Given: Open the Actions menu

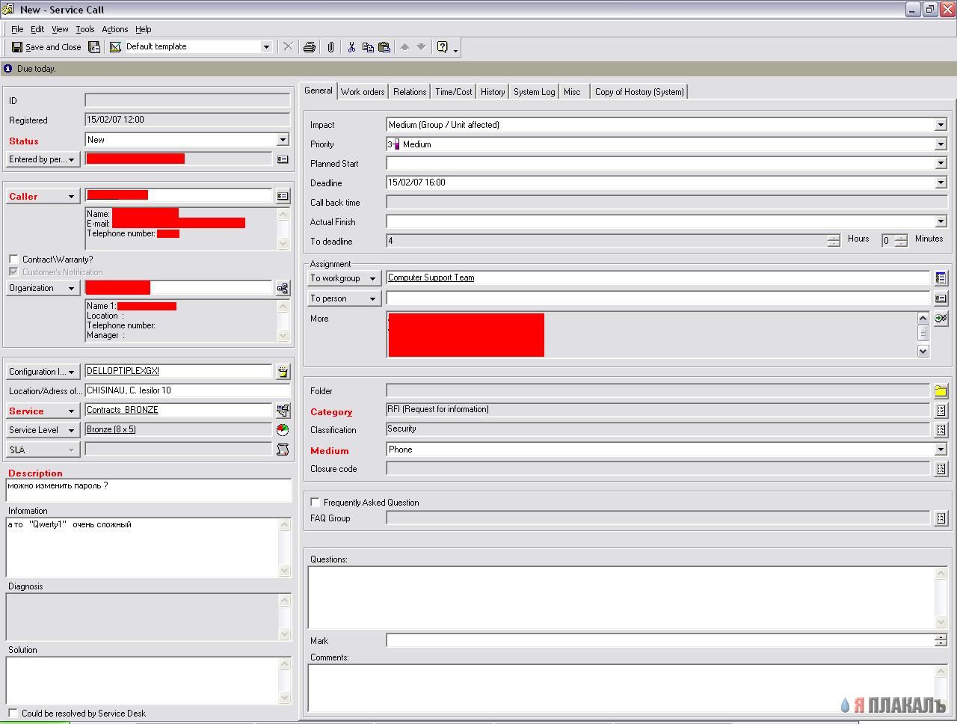Looking at the screenshot, I should click(115, 29).
